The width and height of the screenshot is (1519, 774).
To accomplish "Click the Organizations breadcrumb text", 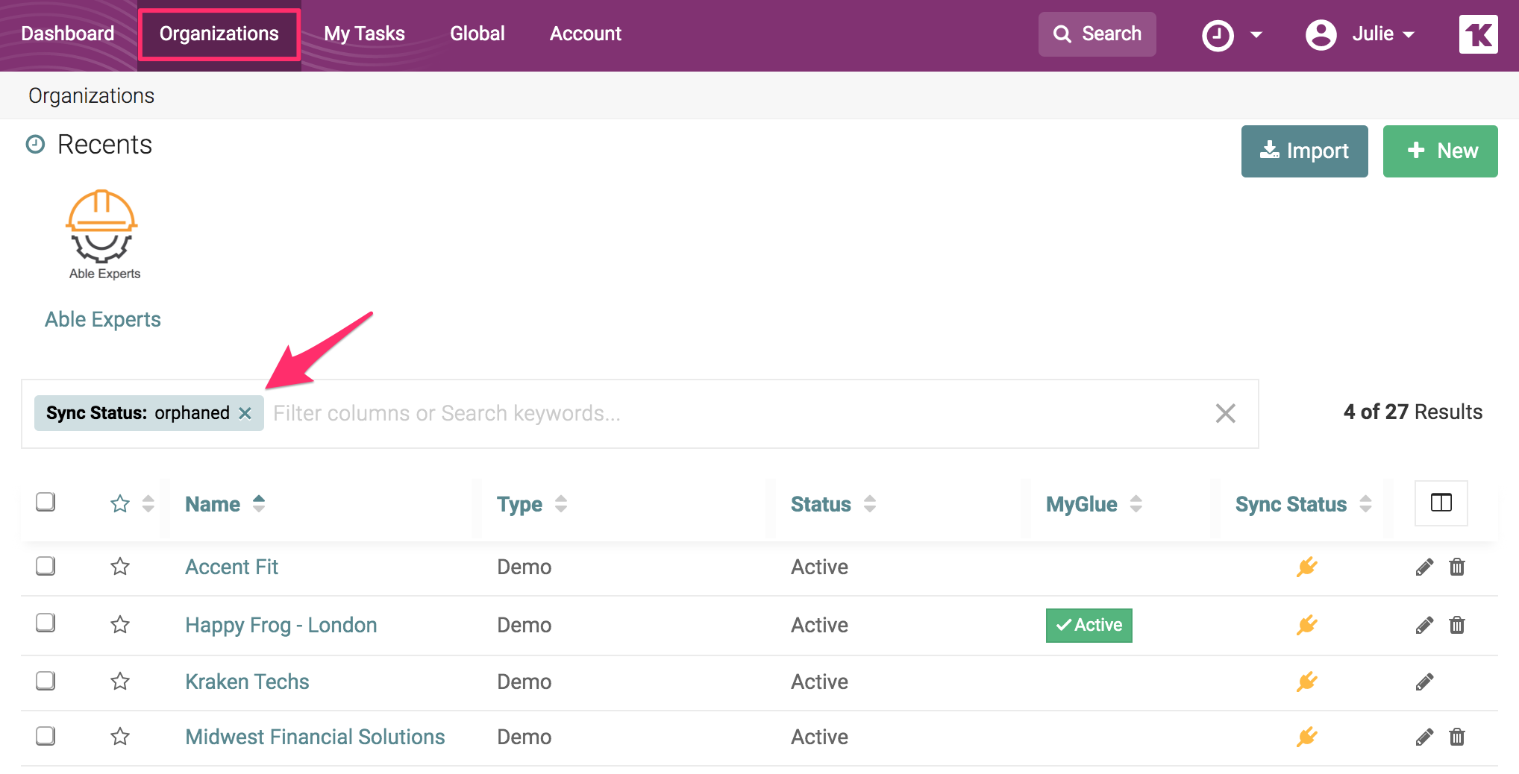I will (x=91, y=95).
